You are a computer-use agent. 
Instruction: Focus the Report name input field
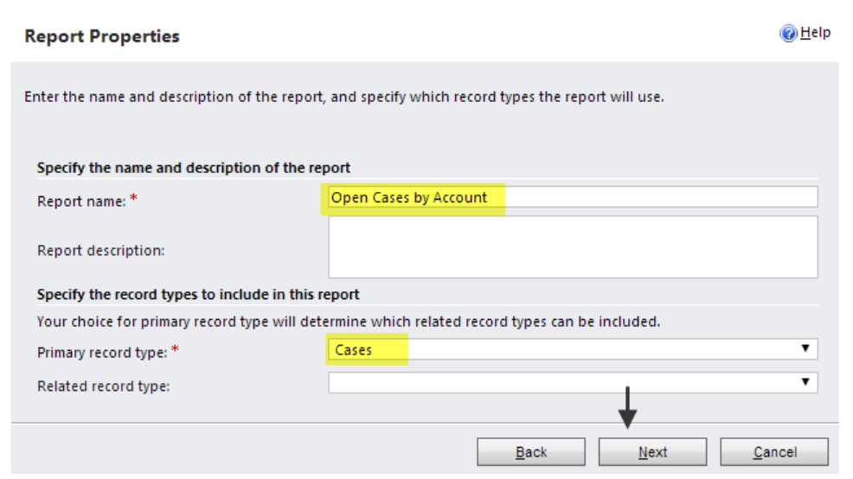tap(573, 197)
